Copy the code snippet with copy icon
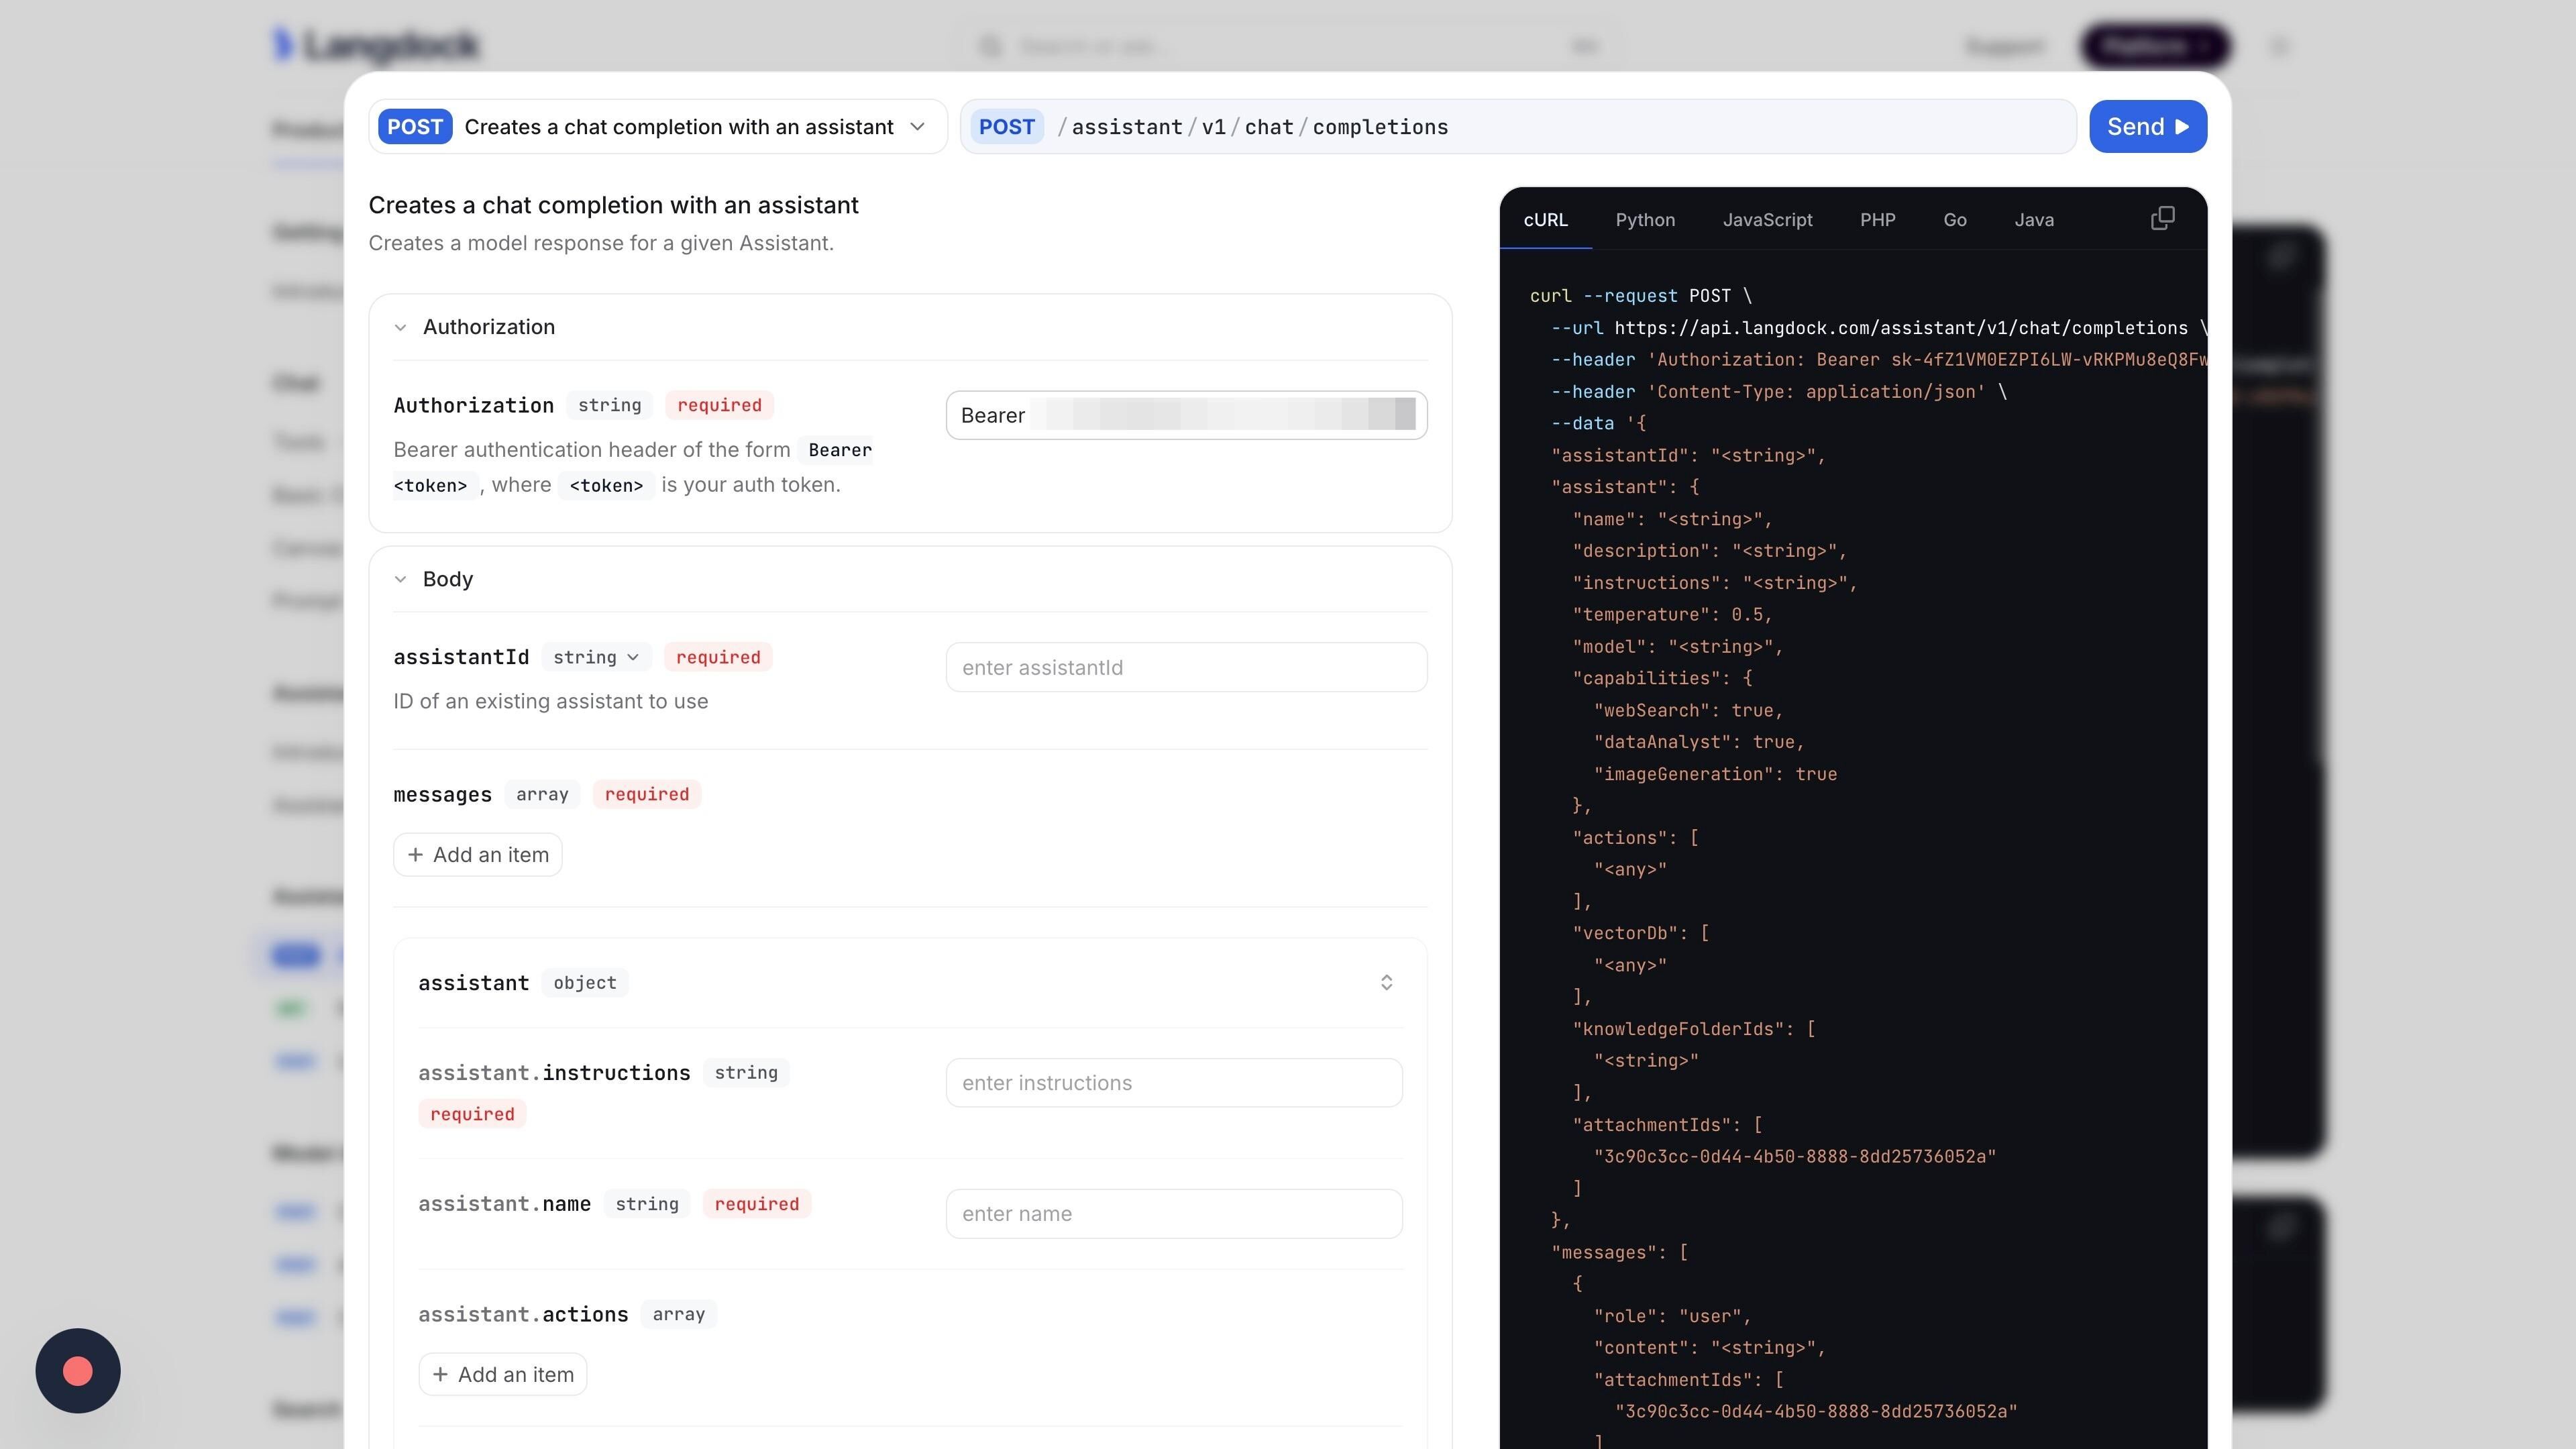The image size is (2576, 1449). pos(2162,218)
